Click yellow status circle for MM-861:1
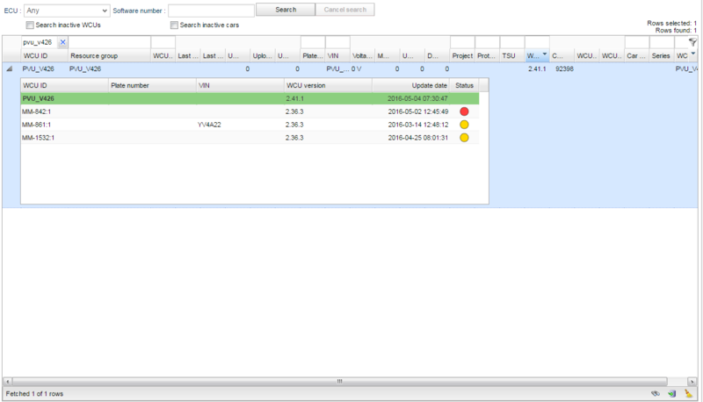703x402 pixels. pyautogui.click(x=464, y=125)
